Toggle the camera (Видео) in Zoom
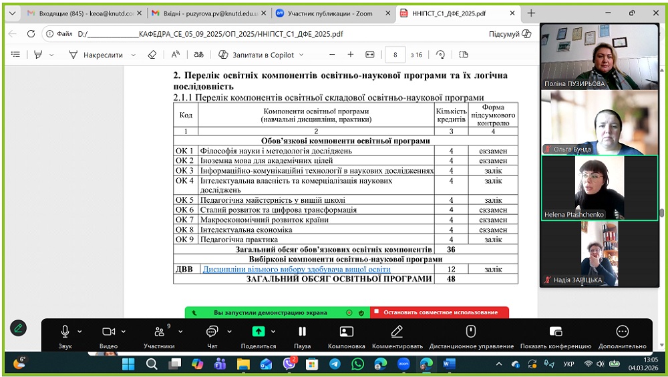Screen dimensions: 668x377 click(108, 332)
